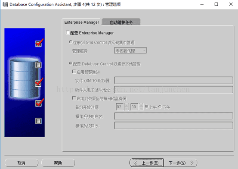The height and width of the screenshot is (169, 238).
Task: Select the 下午 radio button
Action: pyautogui.click(x=160, y=106)
